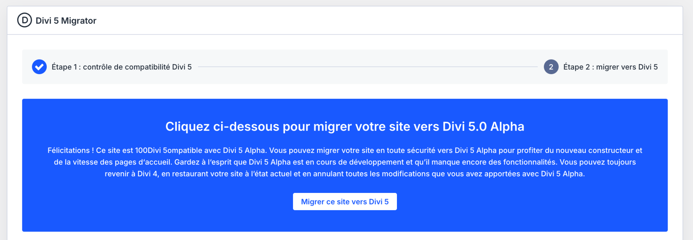This screenshot has width=693, height=240.
Task: Click the heading about migrating to Divi 5.0 Alpha
Action: (x=344, y=127)
